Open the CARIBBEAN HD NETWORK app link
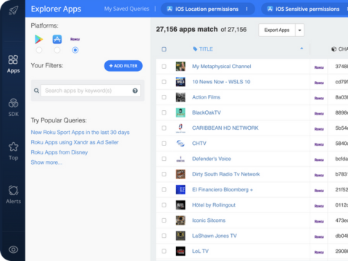The height and width of the screenshot is (261, 348). pos(225,128)
